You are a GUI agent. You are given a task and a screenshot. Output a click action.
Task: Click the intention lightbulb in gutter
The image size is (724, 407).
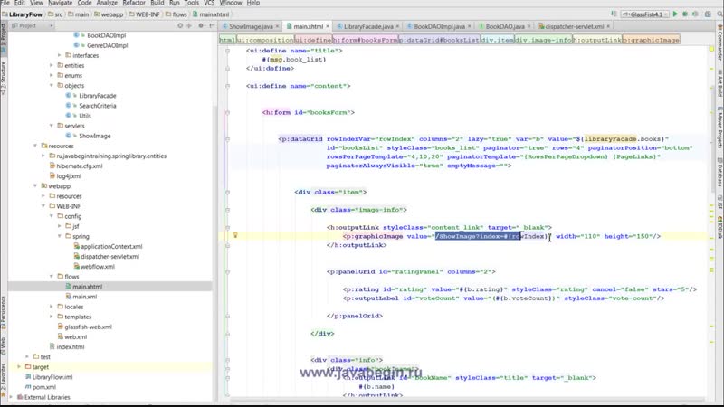tap(235, 235)
